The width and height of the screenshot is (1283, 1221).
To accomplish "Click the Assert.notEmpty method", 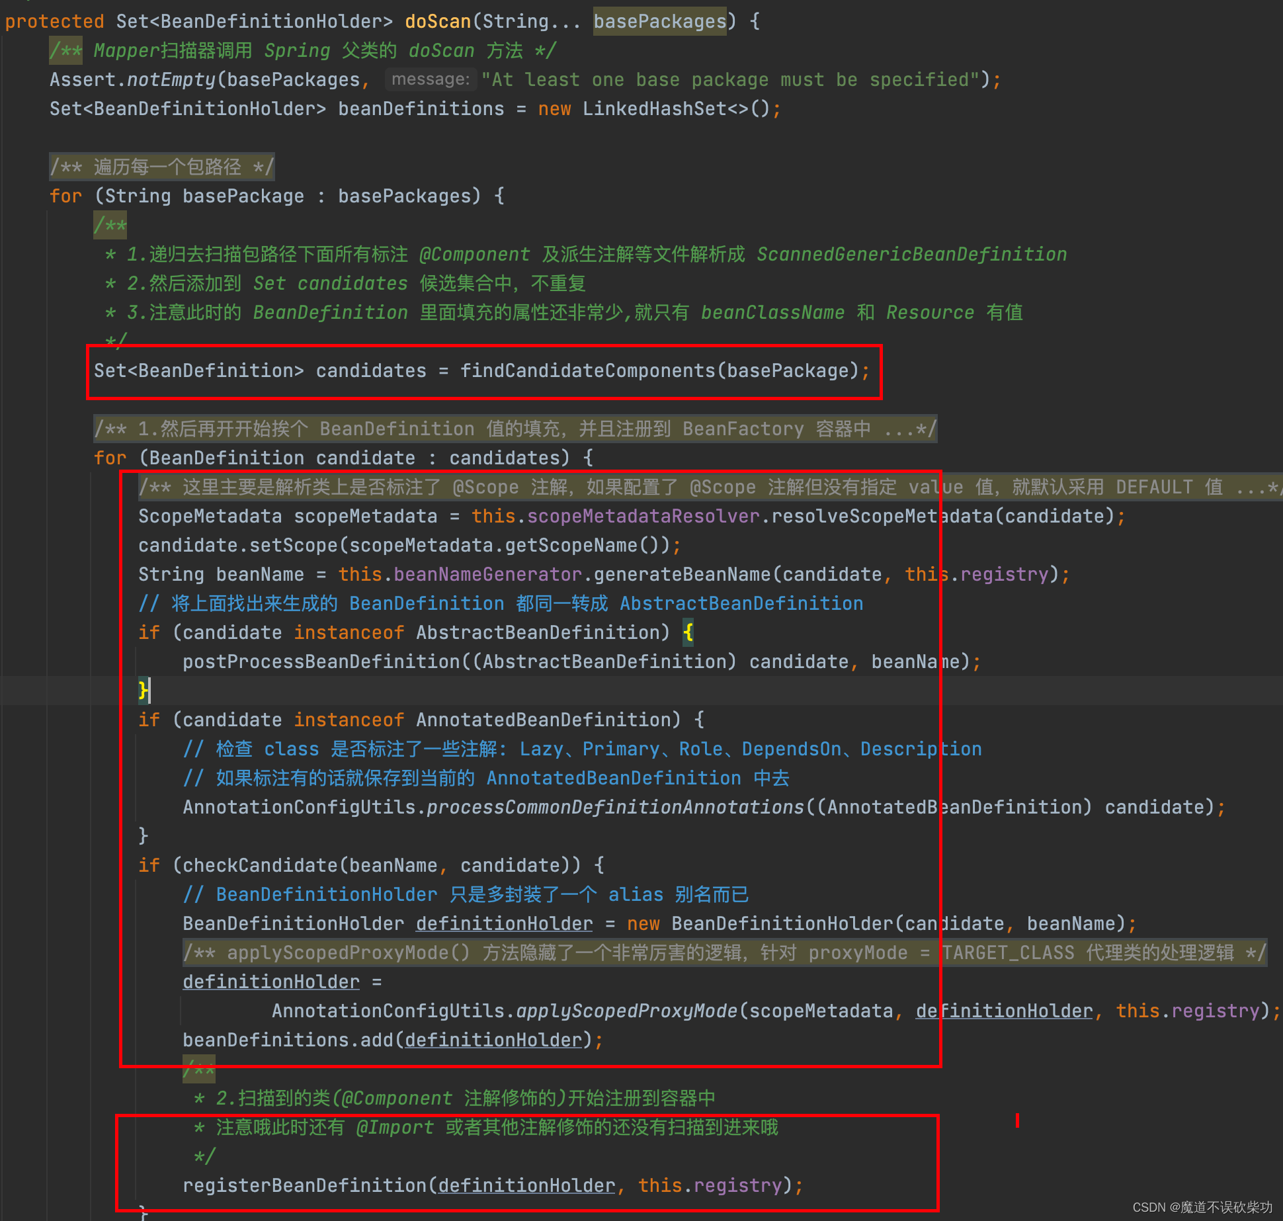I will click(171, 79).
